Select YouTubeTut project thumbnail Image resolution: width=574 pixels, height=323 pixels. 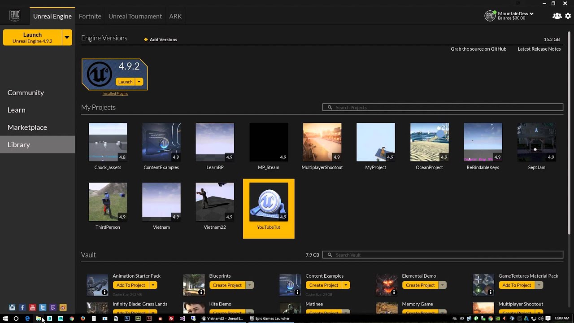269,202
